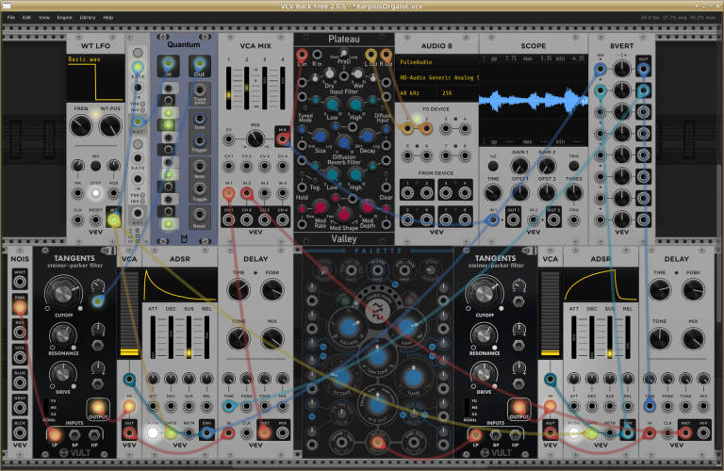724x471 pixels.
Task: Select the left Tangents BP input port
Action: [74, 435]
